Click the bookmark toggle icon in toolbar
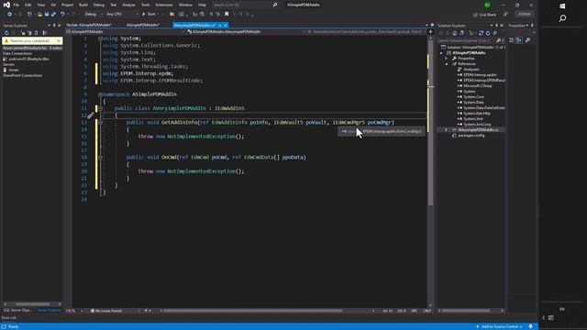 click(x=227, y=15)
